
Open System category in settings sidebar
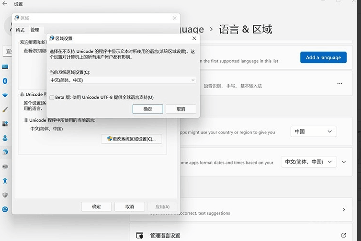pos(5,66)
